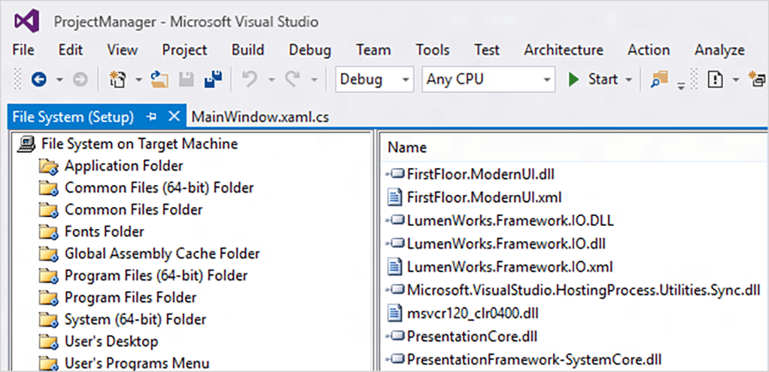Click the Start debugging button label
769x372 pixels.
tap(603, 80)
